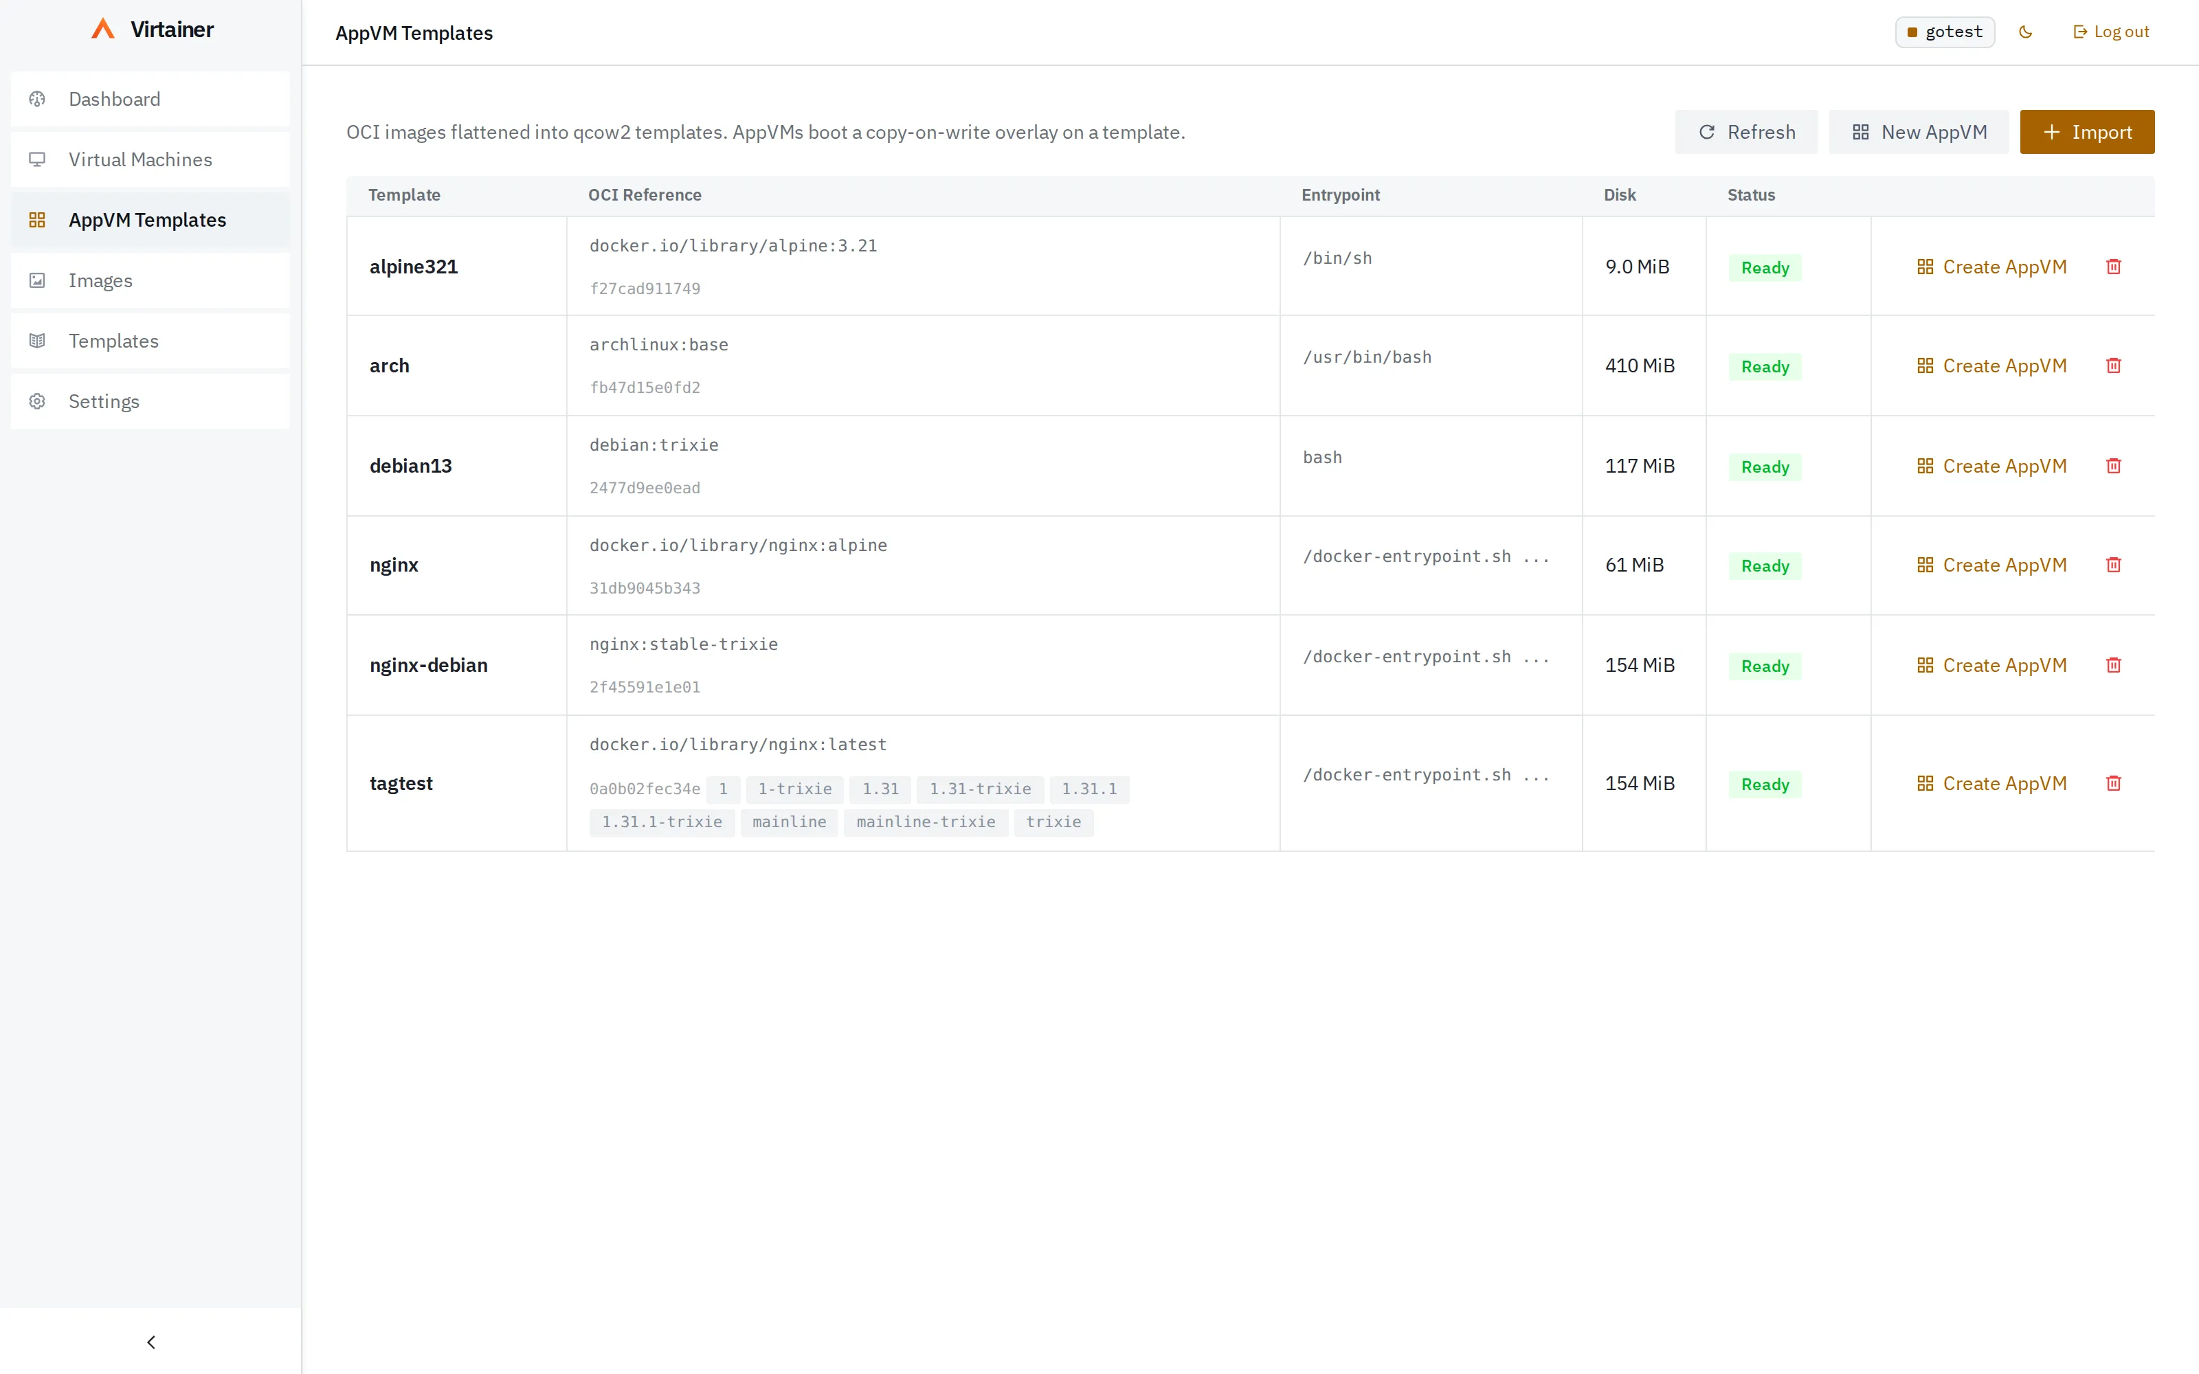Click digest 0a0b02fec34e
The image size is (2199, 1374).
(645, 789)
